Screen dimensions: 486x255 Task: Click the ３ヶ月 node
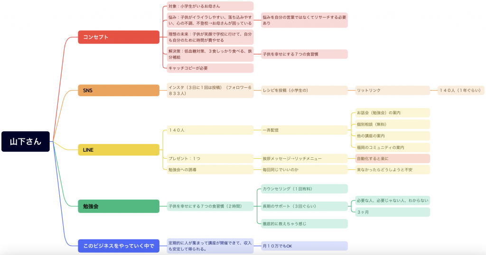click(x=393, y=212)
